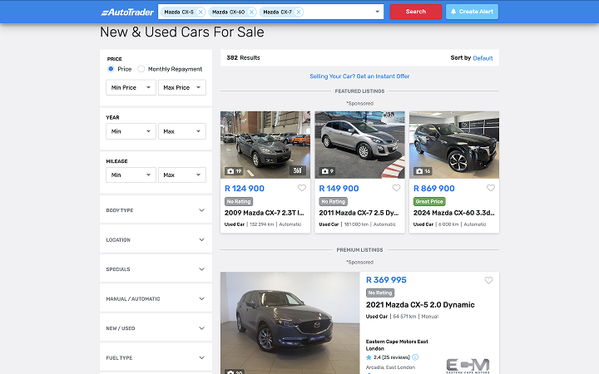
Task: Click the 16 photos camera badge
Action: pos(423,171)
